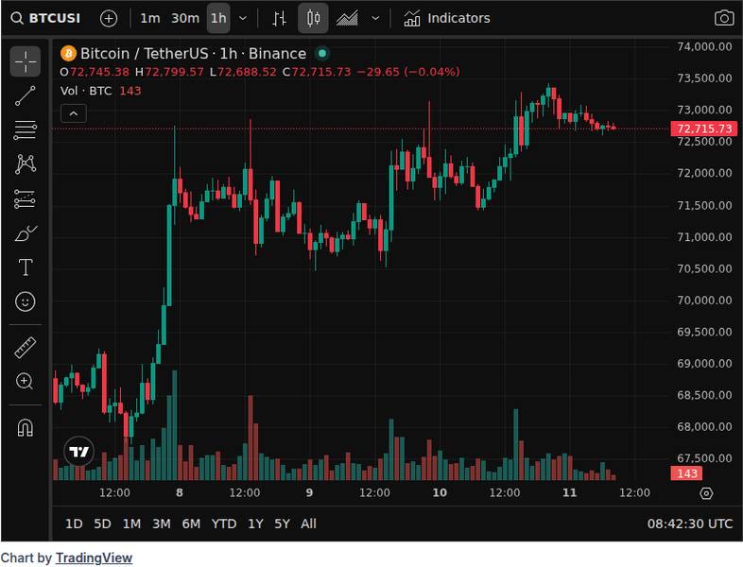Select the horizontal lines Fibonacci tool
743x567 pixels.
pyautogui.click(x=26, y=130)
